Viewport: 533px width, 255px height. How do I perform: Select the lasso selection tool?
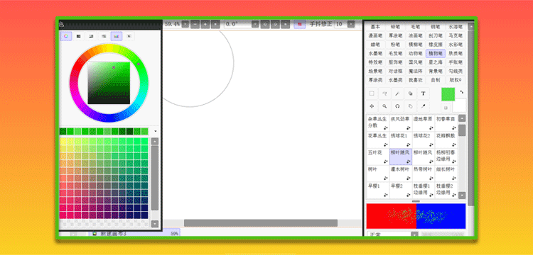(384, 93)
